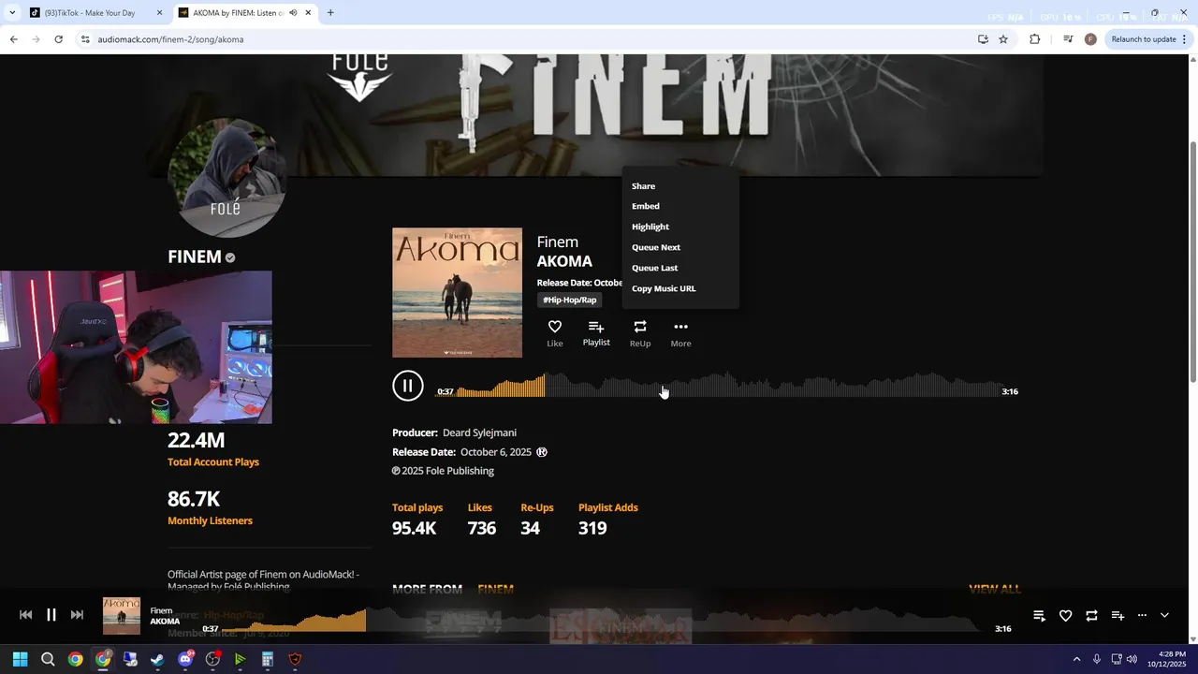Open Steam from the taskbar
1198x674 pixels.
157,659
